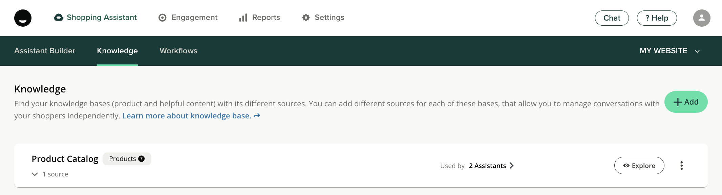This screenshot has width=722, height=195.
Task: Open the Help button
Action: coord(657,18)
